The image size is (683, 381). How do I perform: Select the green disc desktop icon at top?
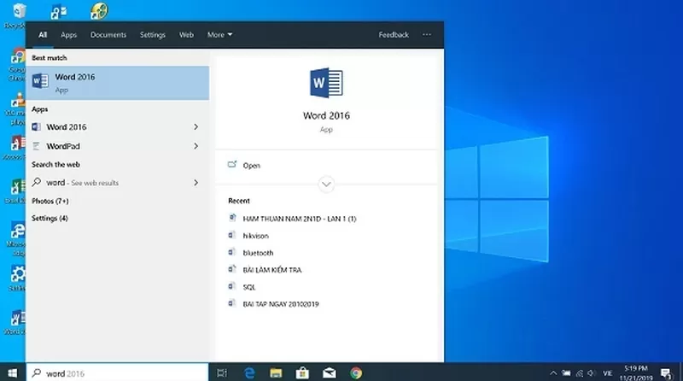99,11
